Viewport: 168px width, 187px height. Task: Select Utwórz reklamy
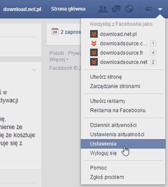[123, 101]
